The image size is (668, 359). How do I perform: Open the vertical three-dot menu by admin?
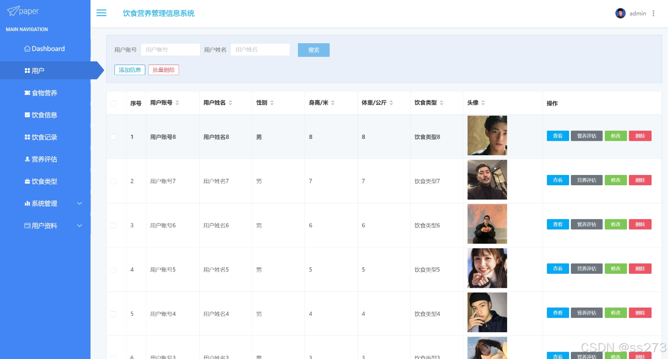pos(653,13)
